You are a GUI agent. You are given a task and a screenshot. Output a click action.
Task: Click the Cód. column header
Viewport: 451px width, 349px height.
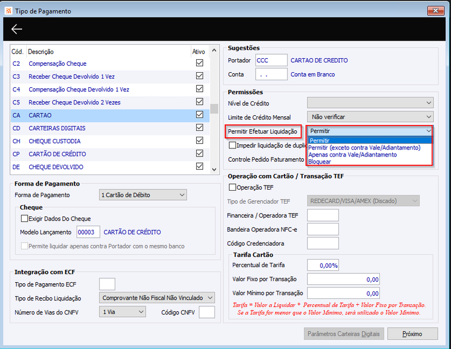tap(17, 52)
